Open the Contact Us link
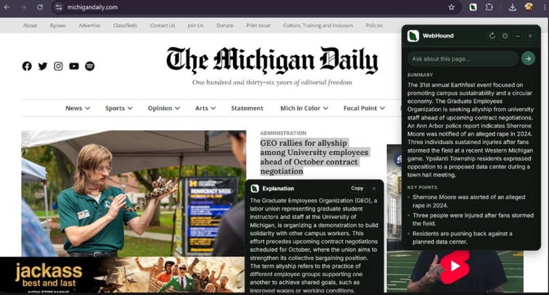This screenshot has width=549, height=295. click(162, 26)
